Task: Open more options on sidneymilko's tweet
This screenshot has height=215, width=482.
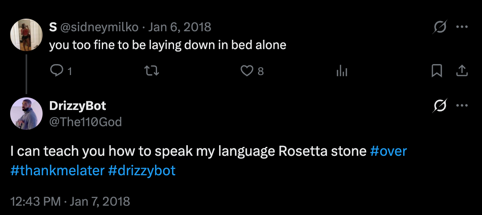Action: coord(462,27)
